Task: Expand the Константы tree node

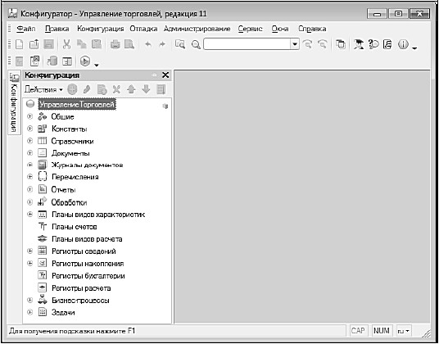Action: (x=29, y=129)
